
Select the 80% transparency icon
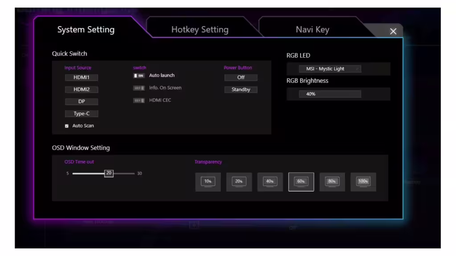332,182
